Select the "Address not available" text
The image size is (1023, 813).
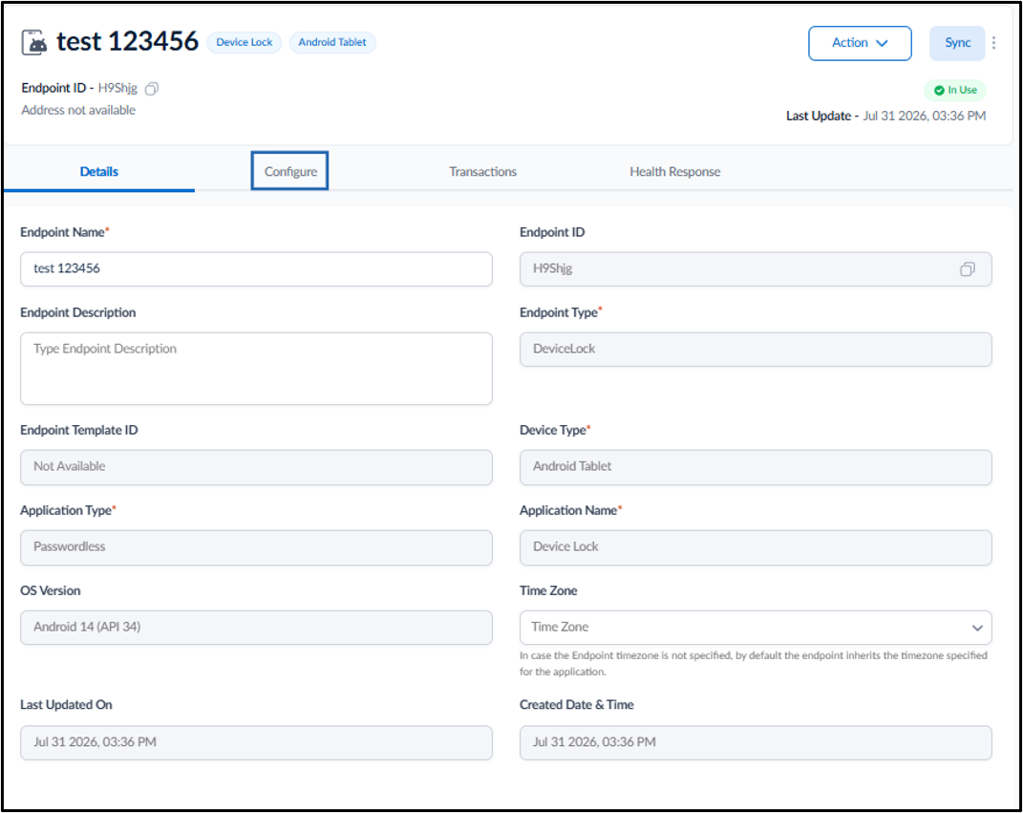tap(78, 110)
